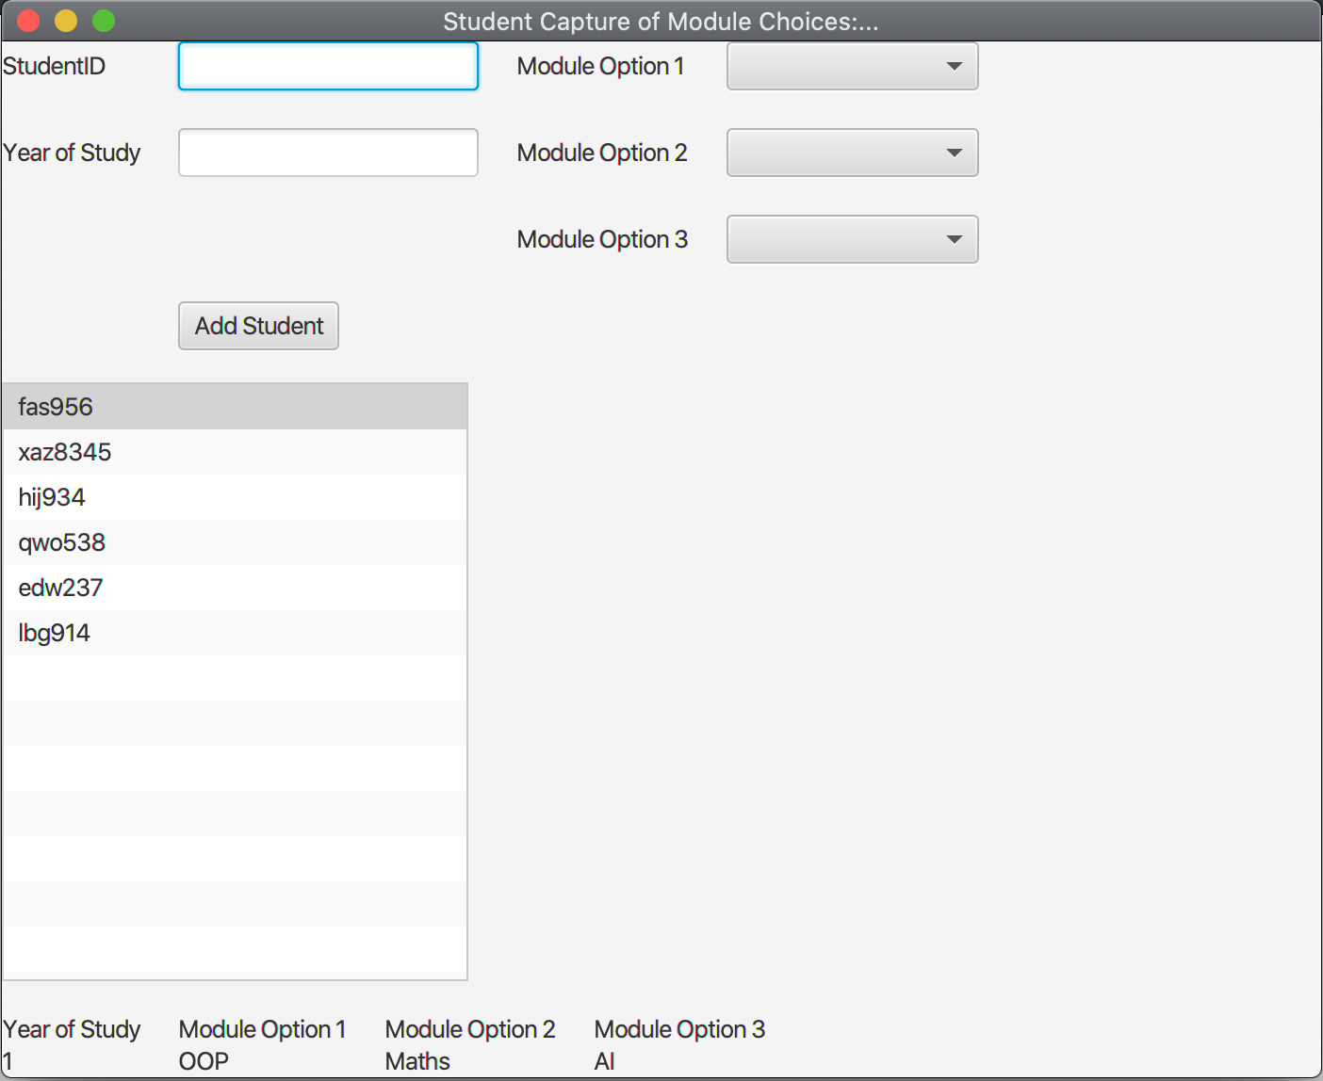Click the bottom Year of Study header
The width and height of the screenshot is (1323, 1081).
[x=72, y=1029]
